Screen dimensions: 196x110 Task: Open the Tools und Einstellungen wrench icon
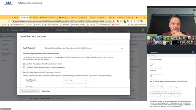click(91, 29)
